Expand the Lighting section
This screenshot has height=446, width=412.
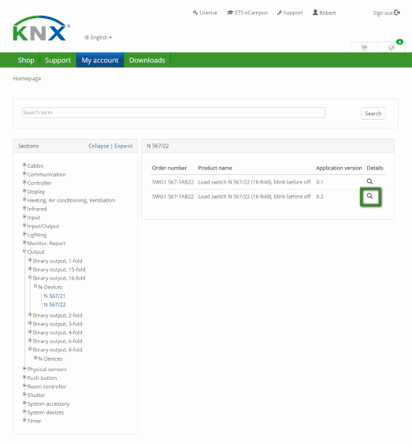pos(24,233)
